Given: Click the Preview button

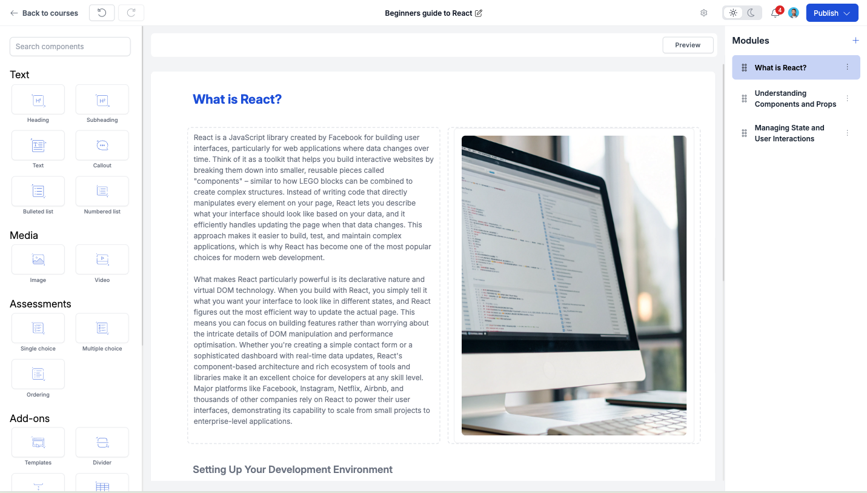Looking at the screenshot, I should point(687,44).
